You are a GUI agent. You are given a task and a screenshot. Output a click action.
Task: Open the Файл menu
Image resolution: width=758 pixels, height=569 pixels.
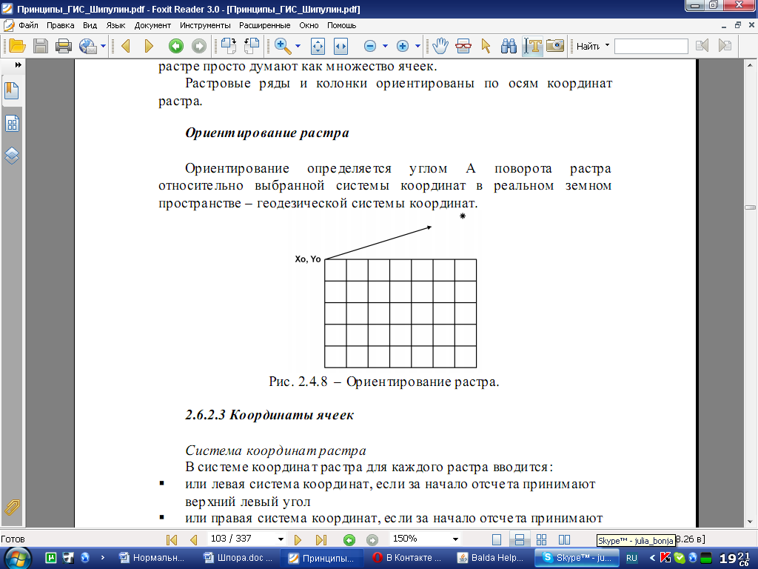(28, 25)
